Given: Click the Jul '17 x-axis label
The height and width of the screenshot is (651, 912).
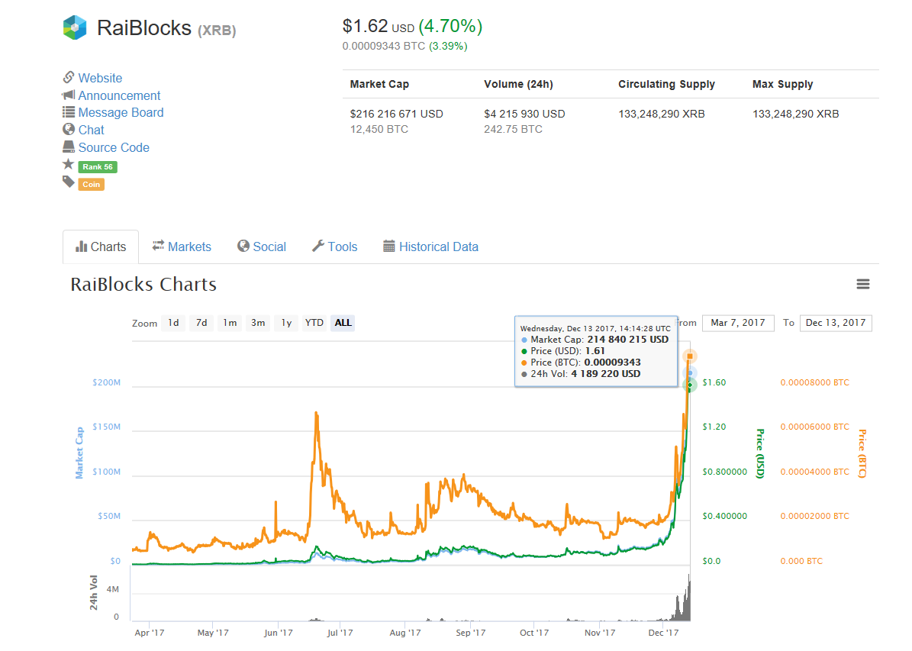Looking at the screenshot, I should pyautogui.click(x=340, y=633).
